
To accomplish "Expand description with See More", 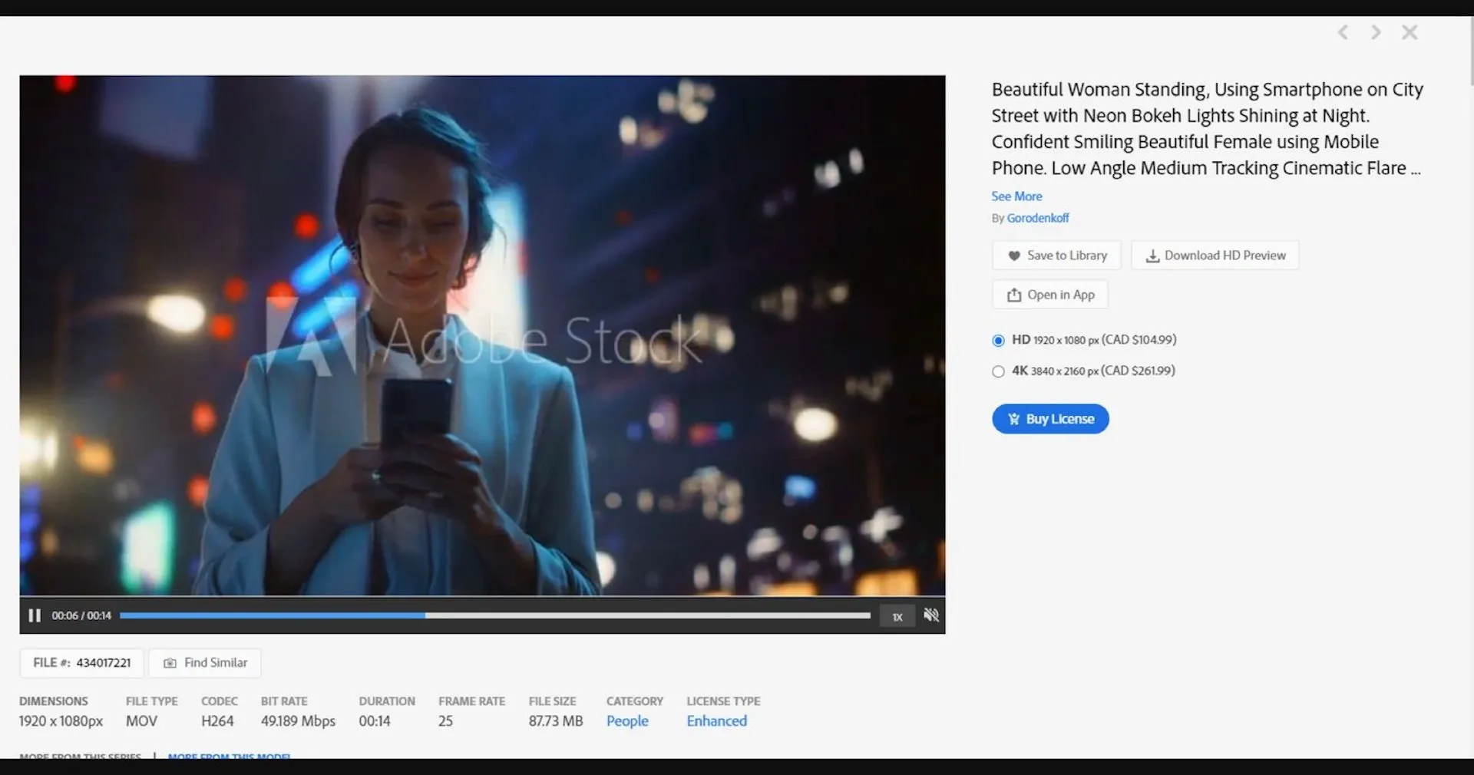I will (1016, 196).
